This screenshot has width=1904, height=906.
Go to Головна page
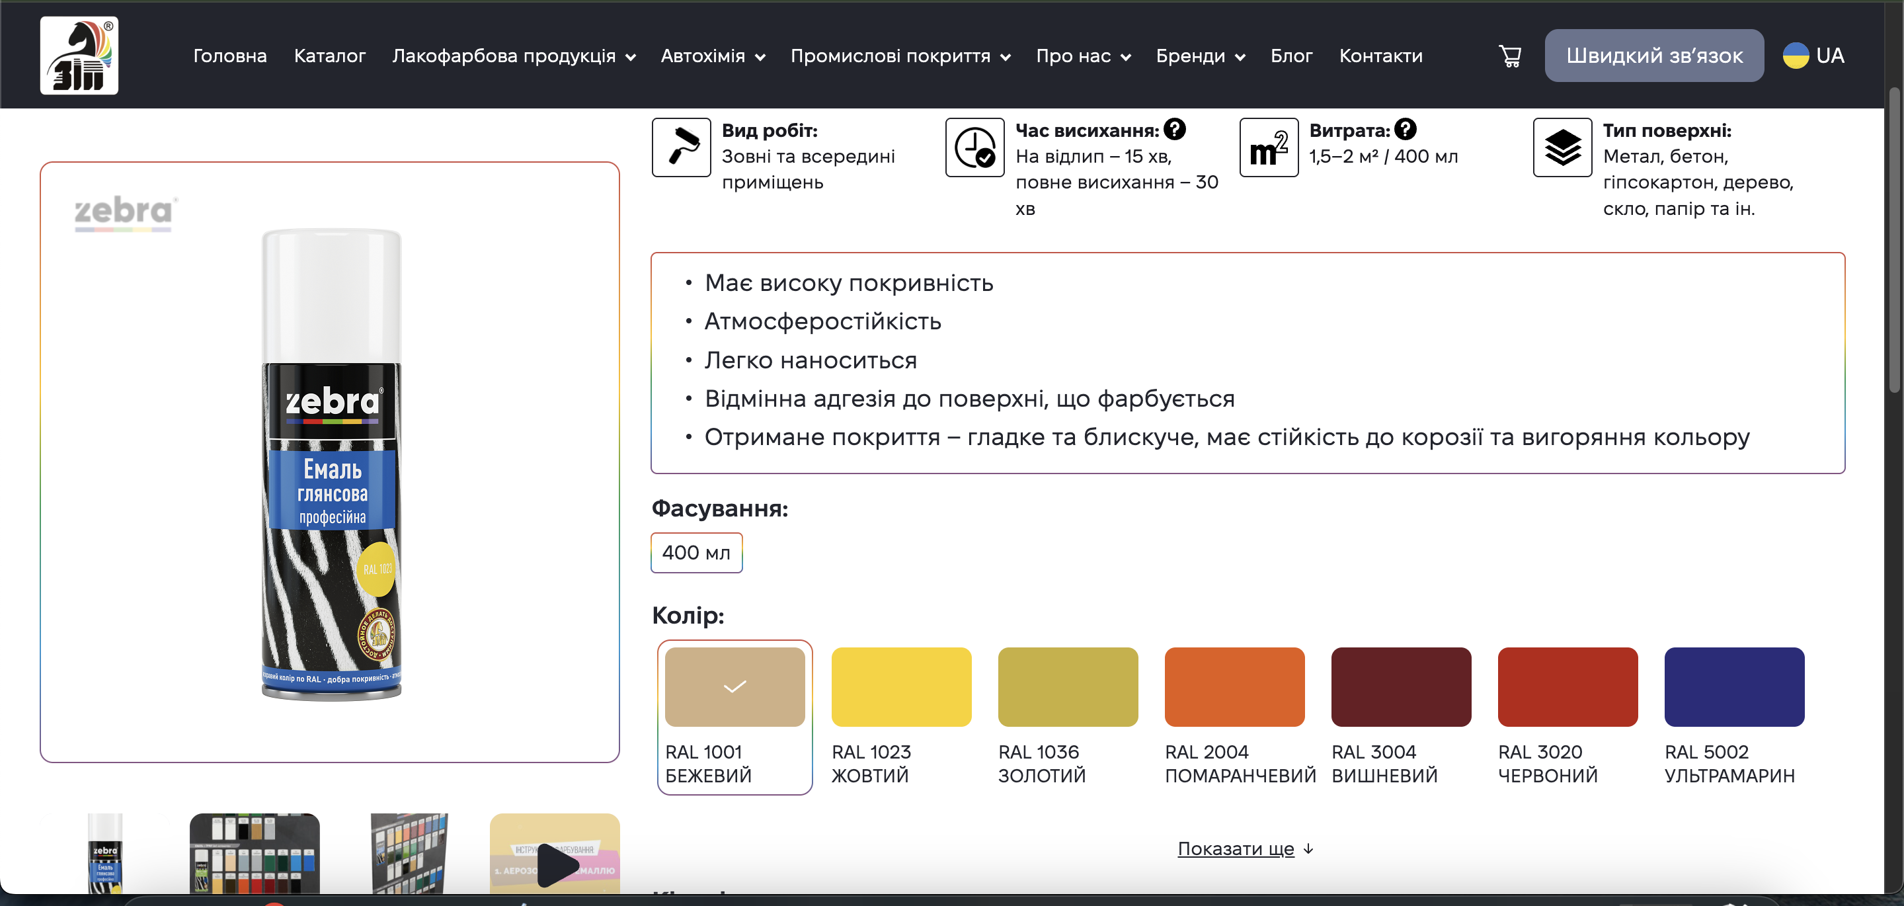point(230,56)
